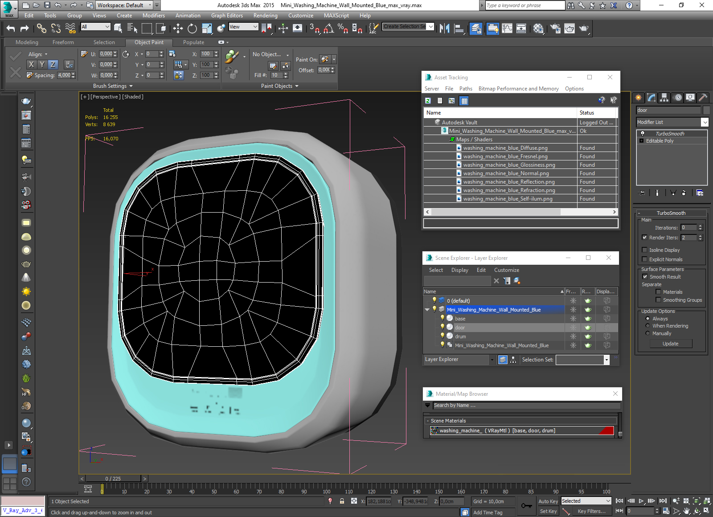
Task: Open the Material Editor
Action: pyautogui.click(x=538, y=29)
